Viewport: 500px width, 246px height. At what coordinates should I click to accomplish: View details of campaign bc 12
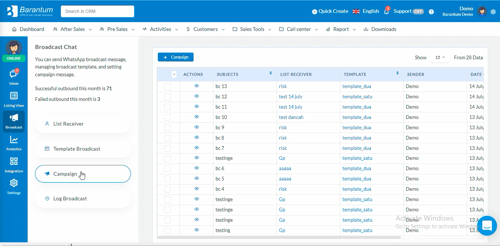197,96
